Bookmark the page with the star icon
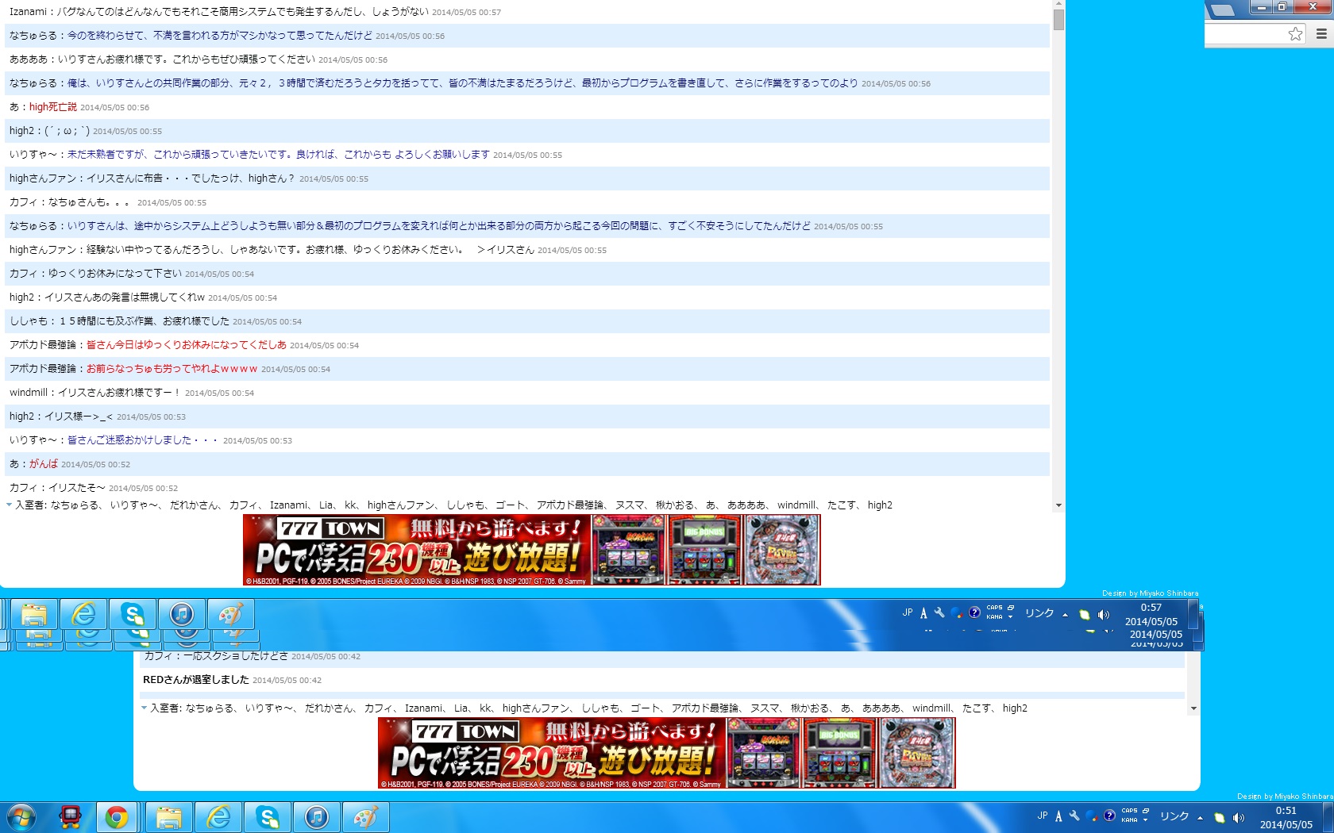The image size is (1334, 833). click(1295, 33)
